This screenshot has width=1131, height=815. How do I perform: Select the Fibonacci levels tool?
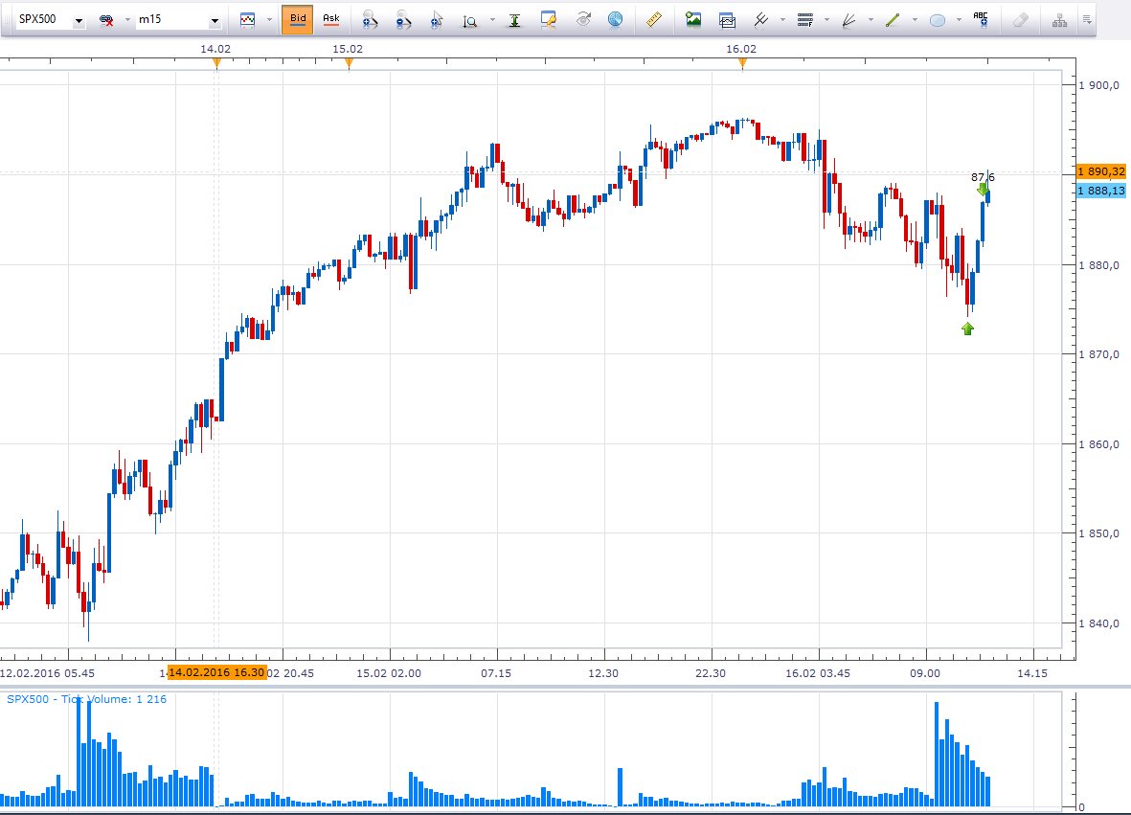(x=805, y=20)
